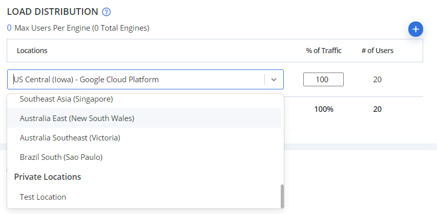This screenshot has height=214, width=437.
Task: Collapse the locations dropdown chevron
Action: [274, 80]
